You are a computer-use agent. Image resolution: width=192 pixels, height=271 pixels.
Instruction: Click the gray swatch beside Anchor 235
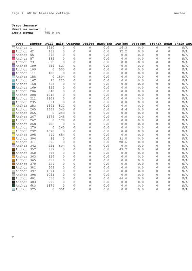13,102
